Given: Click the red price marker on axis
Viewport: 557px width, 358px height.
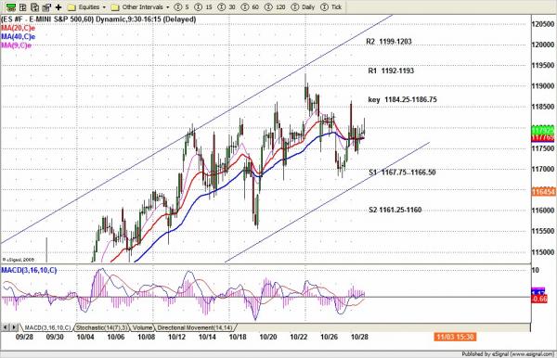Looking at the screenshot, I should (543, 137).
